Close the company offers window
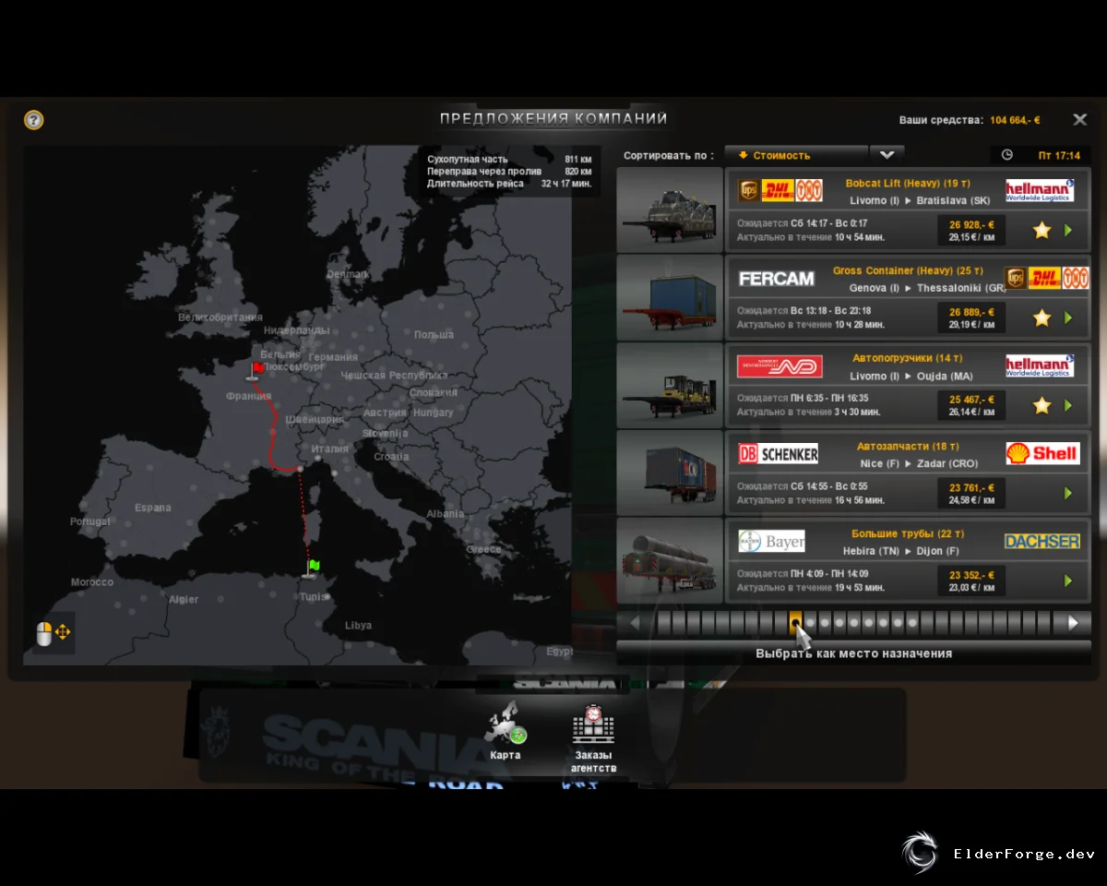Screen dimensions: 1107x886 [x=1079, y=120]
